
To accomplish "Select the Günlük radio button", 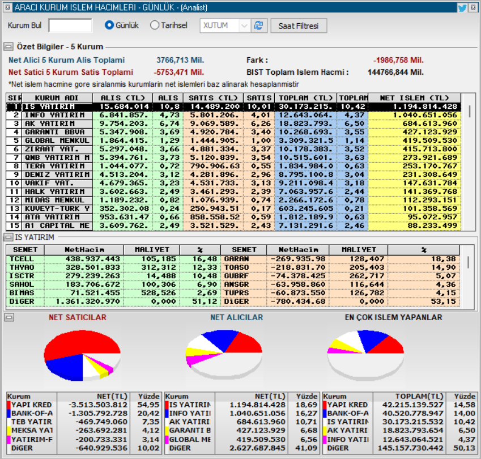I will tap(109, 25).
